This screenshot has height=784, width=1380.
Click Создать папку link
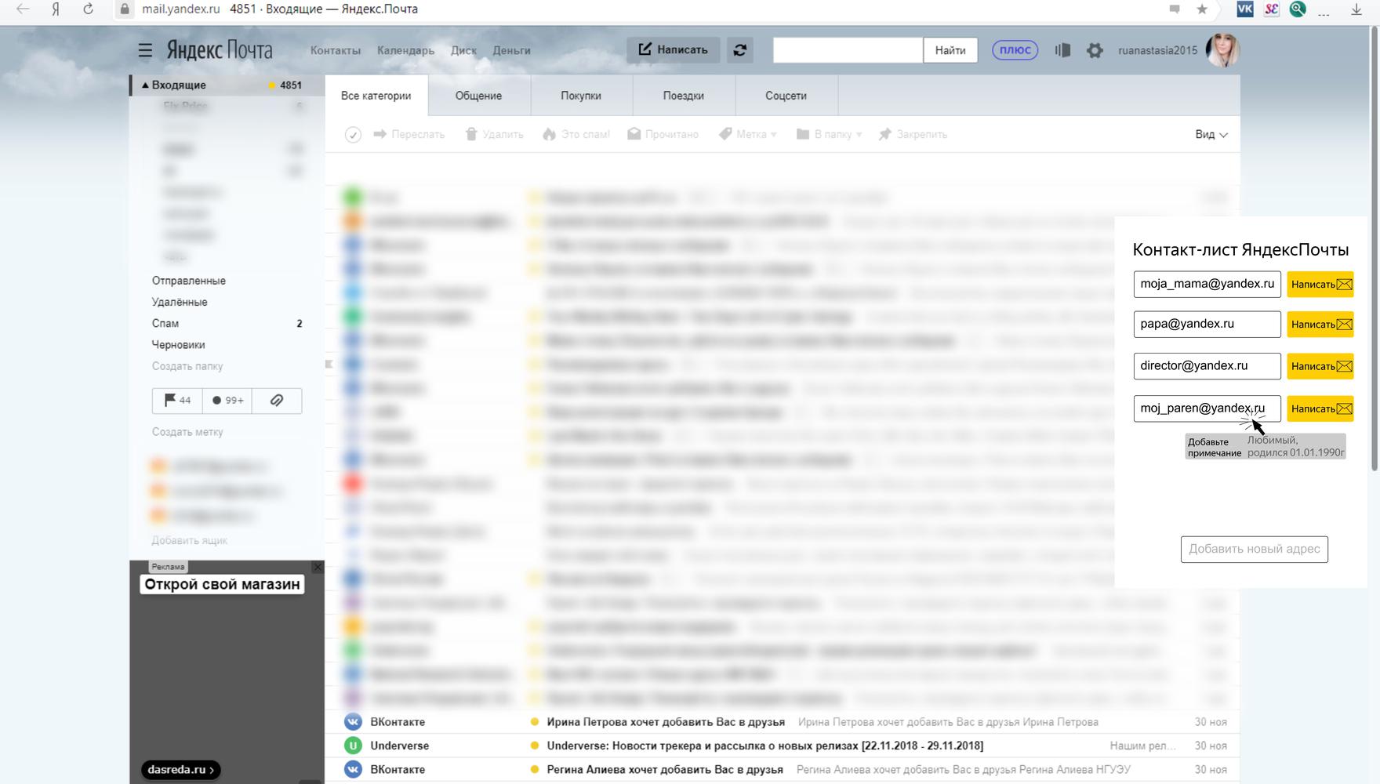pos(187,366)
